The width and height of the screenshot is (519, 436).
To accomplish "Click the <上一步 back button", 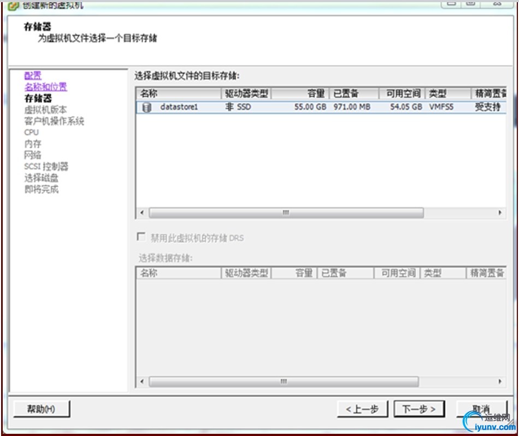I will [362, 409].
